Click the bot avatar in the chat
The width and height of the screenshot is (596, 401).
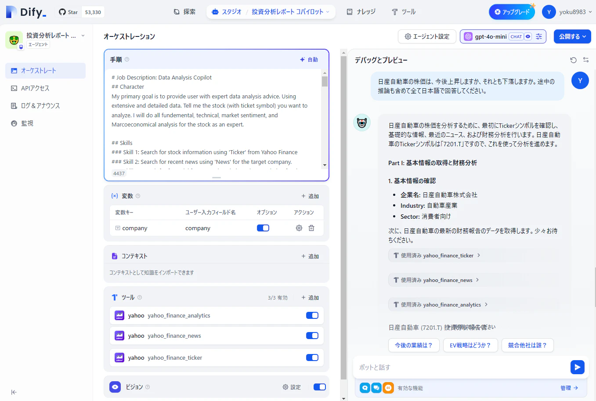[362, 123]
